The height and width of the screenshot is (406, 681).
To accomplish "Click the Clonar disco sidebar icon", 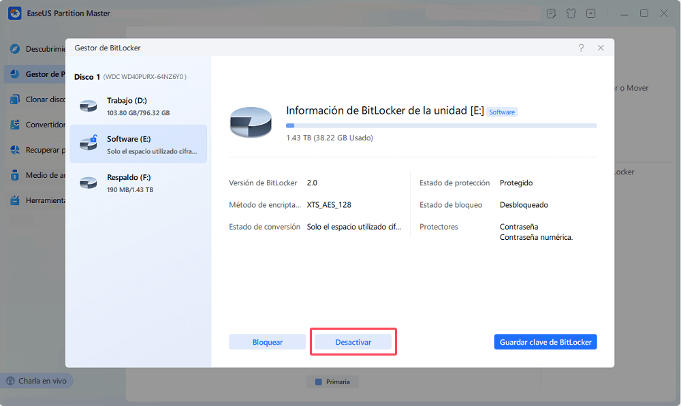I will click(x=15, y=99).
